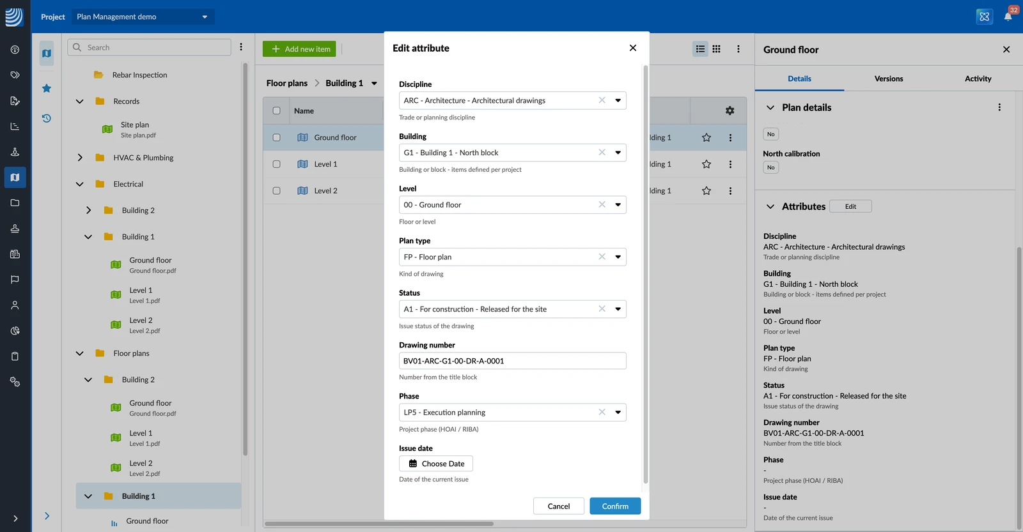Screen dimensions: 1023x532
Task: Open the Building dropdown arrow
Action: pyautogui.click(x=618, y=153)
